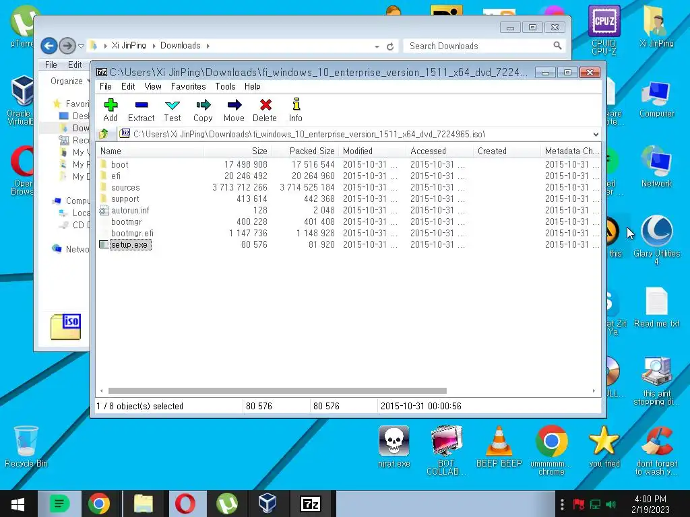
Task: Click Back arrow in Downloads Explorer window
Action: 49,45
